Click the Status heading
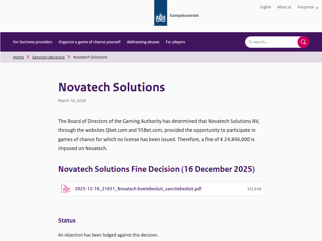Viewport: 322px width, 241px height. 67,220
